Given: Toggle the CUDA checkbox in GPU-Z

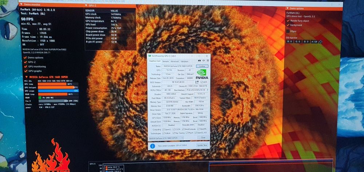Looking at the screenshot, I should (x=174, y=129).
